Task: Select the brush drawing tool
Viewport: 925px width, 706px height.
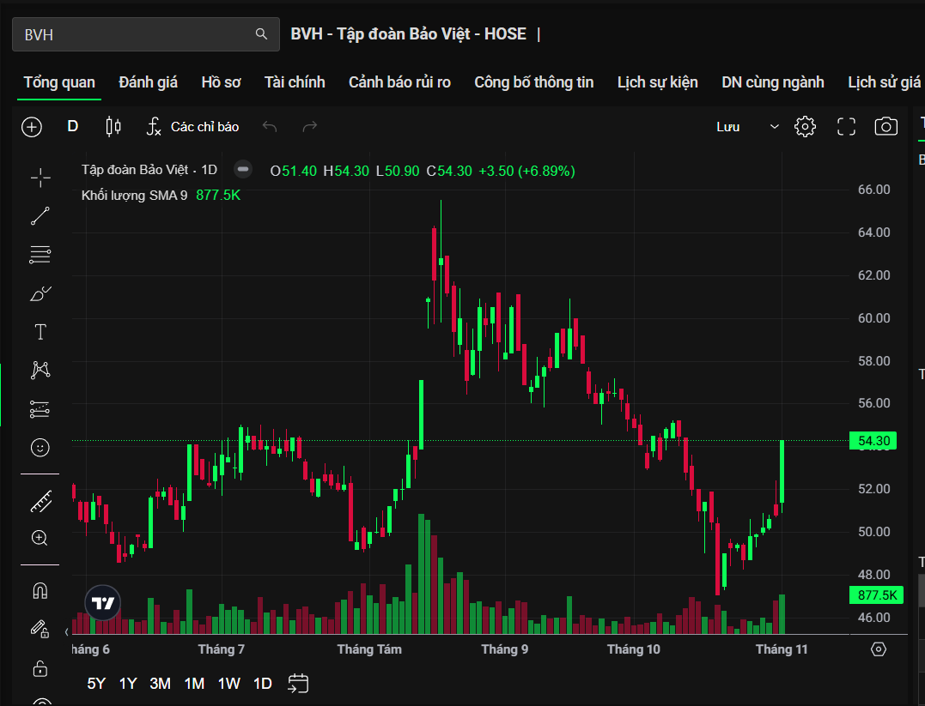Action: (40, 293)
